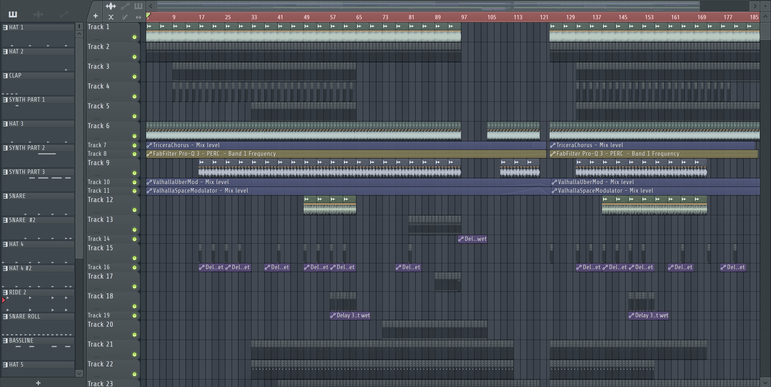Click CLAP pattern icon

pyautogui.click(x=5, y=75)
